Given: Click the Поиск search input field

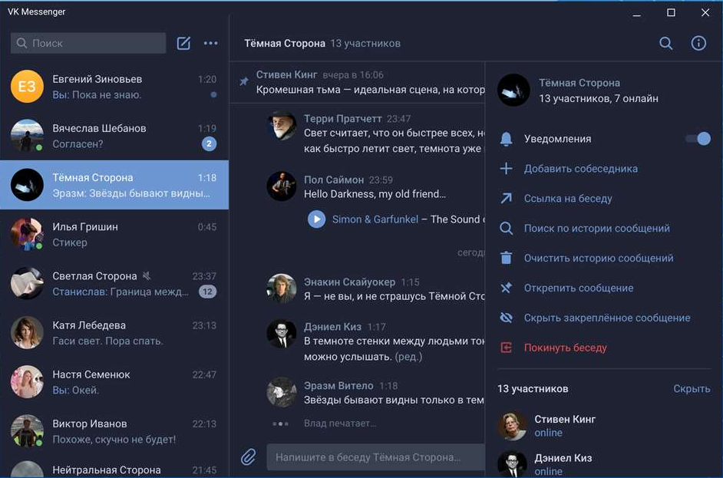Looking at the screenshot, I should click(x=88, y=43).
